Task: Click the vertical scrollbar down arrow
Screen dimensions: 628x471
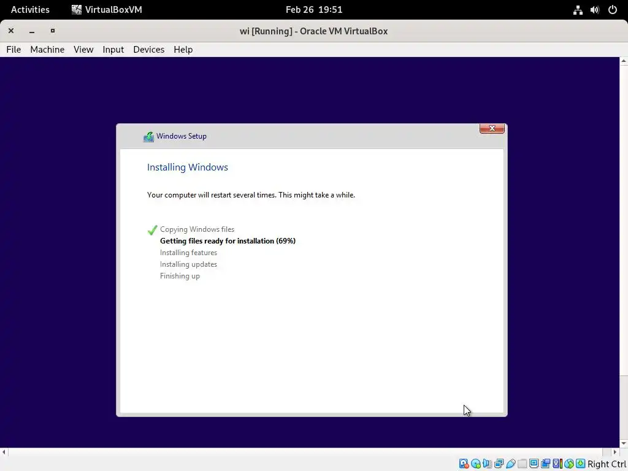Action: point(624,443)
